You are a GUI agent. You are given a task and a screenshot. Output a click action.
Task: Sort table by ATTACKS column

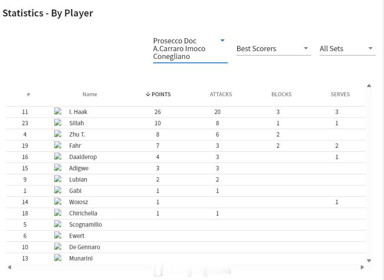[221, 94]
